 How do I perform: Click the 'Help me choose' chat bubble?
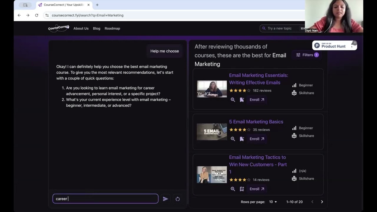pyautogui.click(x=165, y=51)
